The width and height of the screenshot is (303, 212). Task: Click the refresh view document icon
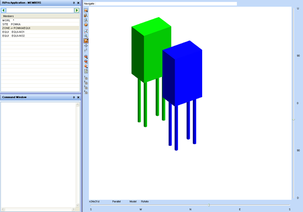86,71
